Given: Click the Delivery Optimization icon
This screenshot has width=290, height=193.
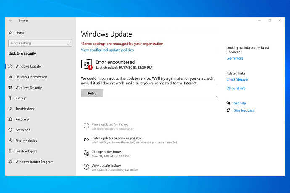Looking at the screenshot, I should [11, 77].
